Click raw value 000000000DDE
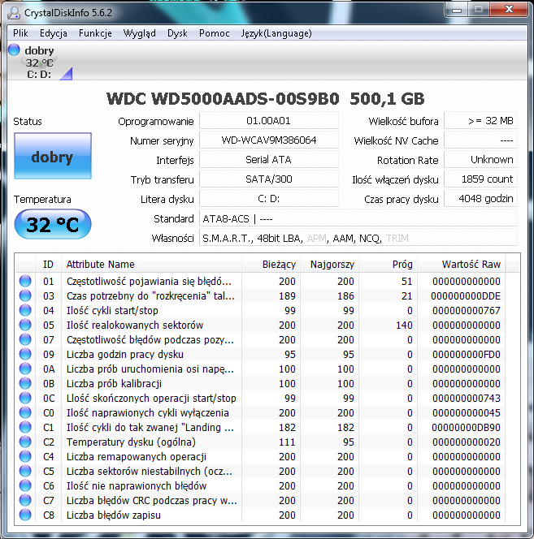This screenshot has width=534, height=539. click(x=466, y=296)
